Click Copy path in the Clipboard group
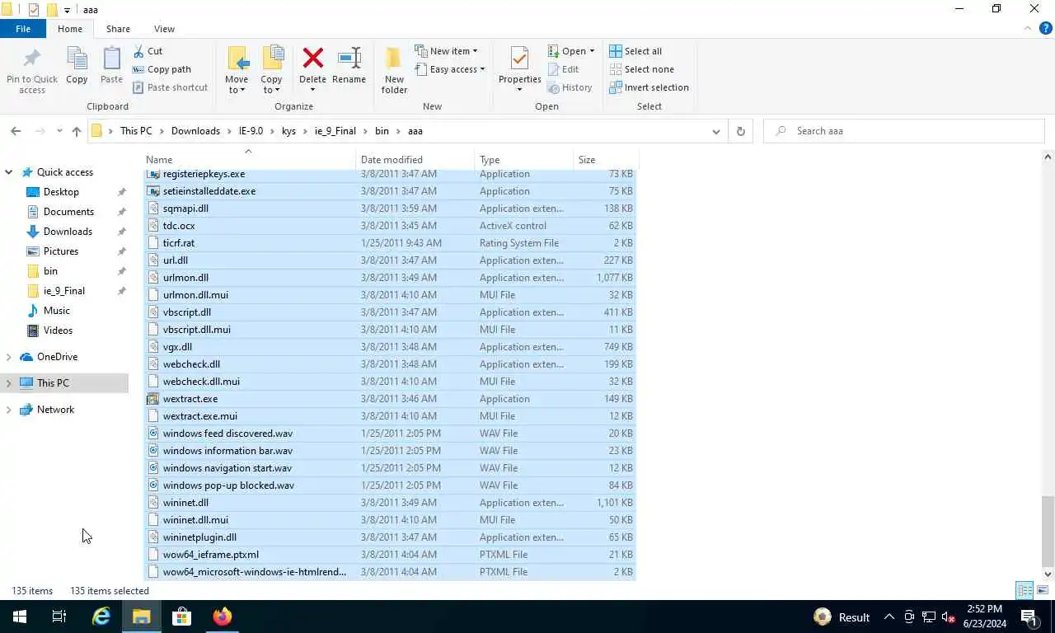 coord(162,69)
